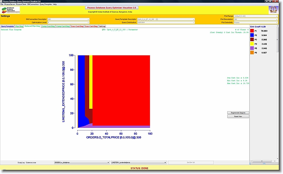Switch to the Exec Card Diag tab
Screen dimensions: 283x174
click(x=91, y=26)
